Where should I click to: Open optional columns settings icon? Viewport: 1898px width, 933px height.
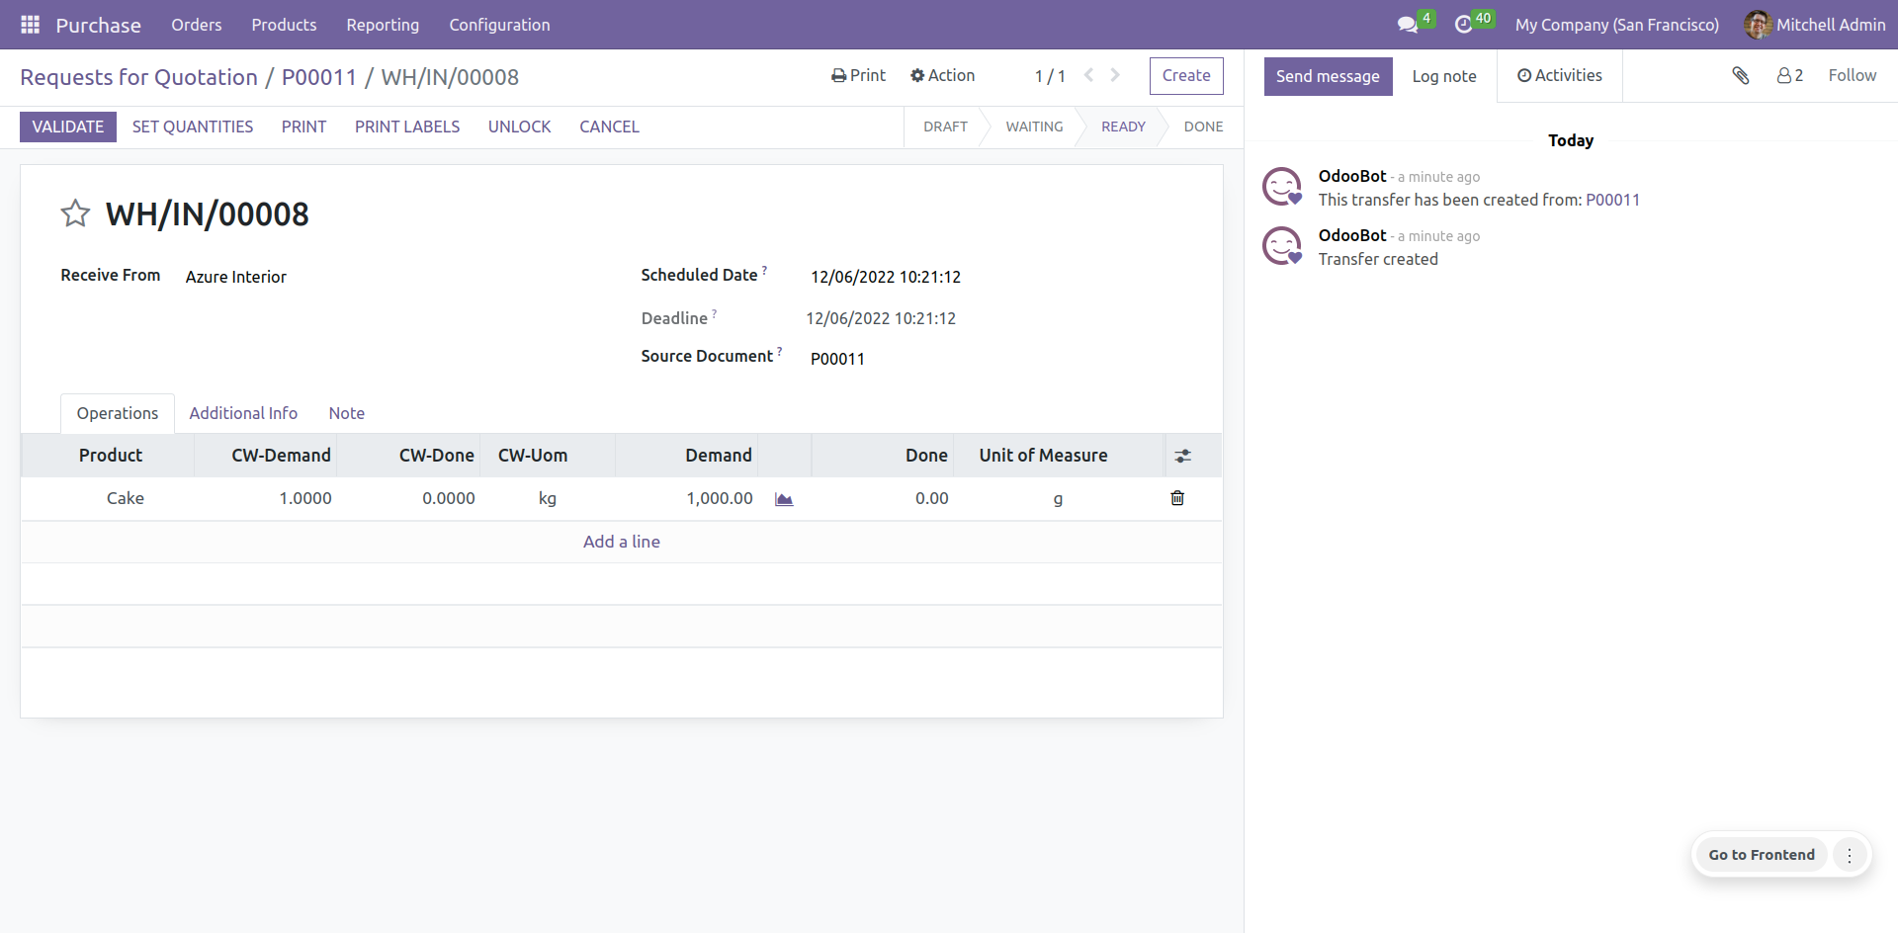coord(1182,456)
